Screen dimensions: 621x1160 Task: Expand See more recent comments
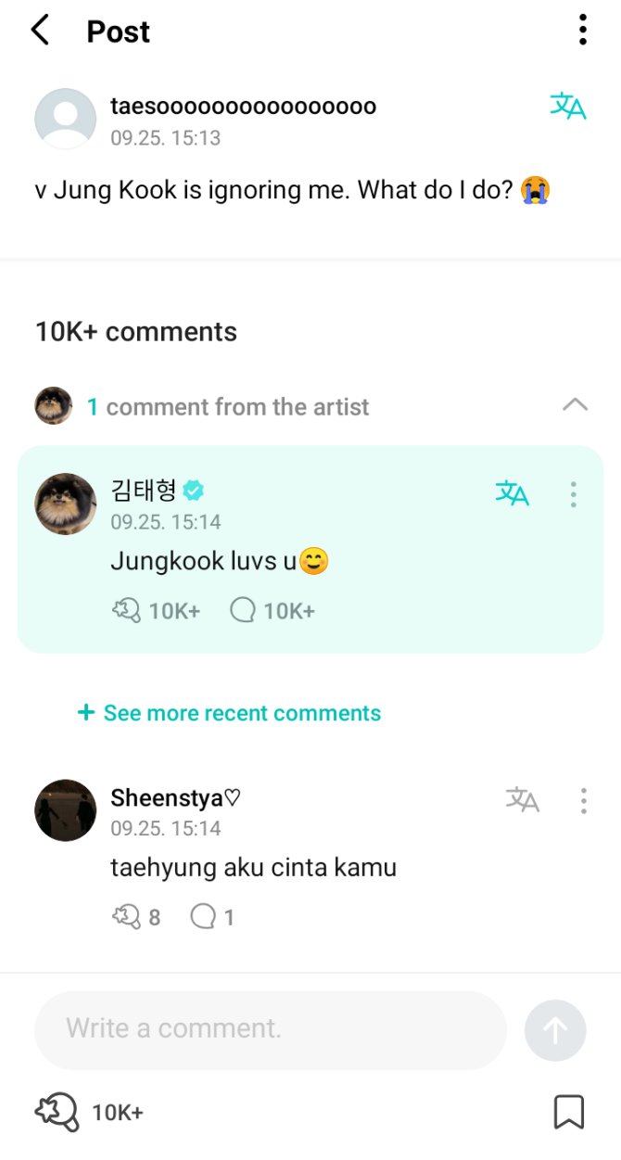(229, 713)
